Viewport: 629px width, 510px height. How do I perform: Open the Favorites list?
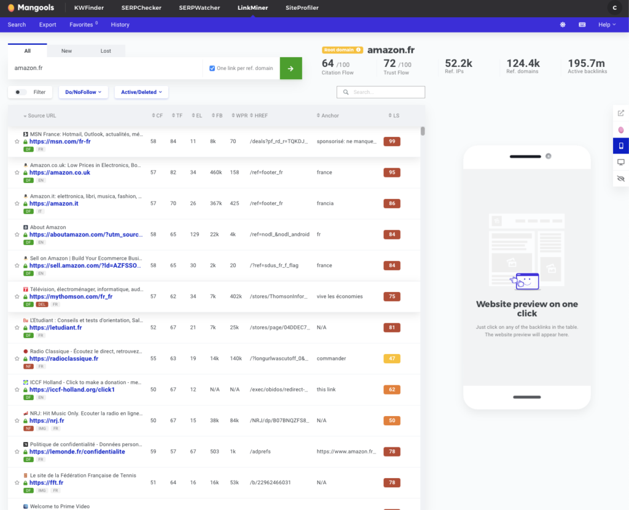coord(84,25)
